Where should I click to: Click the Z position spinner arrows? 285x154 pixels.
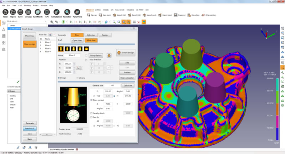pyautogui.click(x=74, y=72)
